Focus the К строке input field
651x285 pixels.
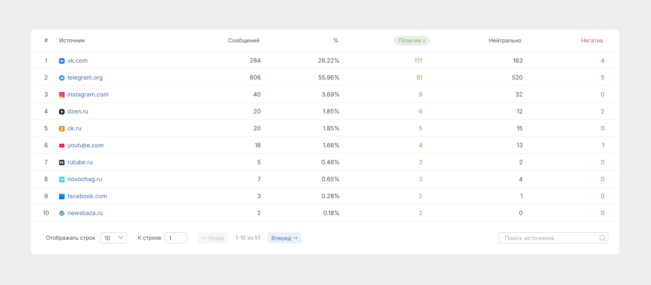coord(176,238)
